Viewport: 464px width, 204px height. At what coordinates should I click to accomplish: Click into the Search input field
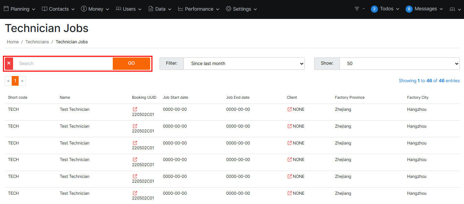point(63,64)
